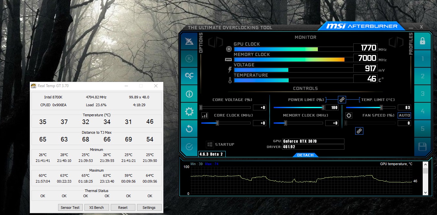
Task: Click the Intel 8700K label
Action: click(53, 97)
